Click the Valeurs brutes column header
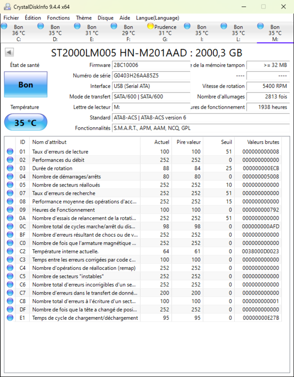Image resolution: width=294 pixels, height=377 pixels. [258, 142]
